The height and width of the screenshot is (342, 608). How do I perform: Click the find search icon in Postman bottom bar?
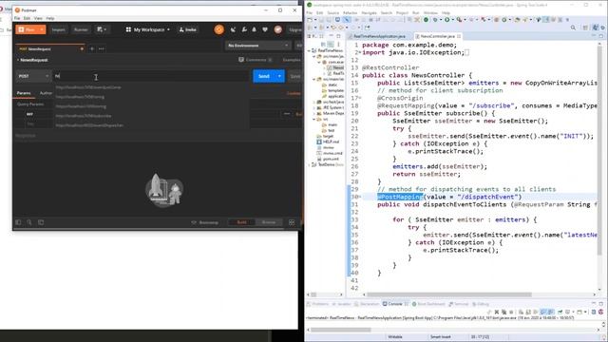pos(29,222)
